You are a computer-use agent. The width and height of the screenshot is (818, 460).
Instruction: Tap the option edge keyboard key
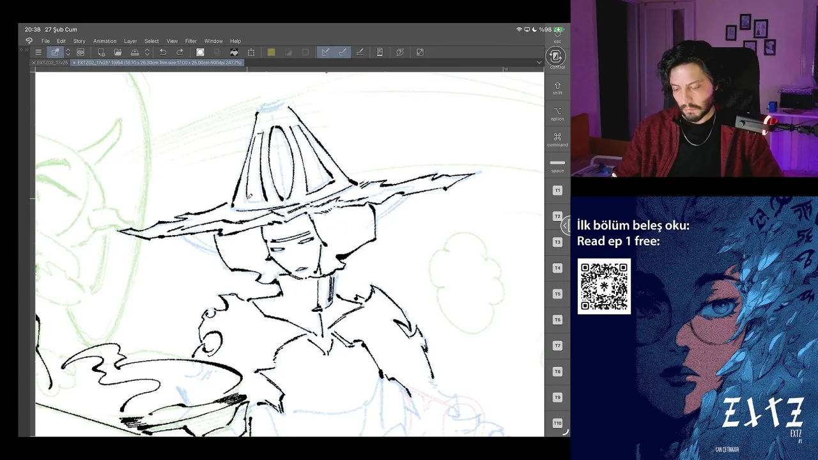pos(557,114)
